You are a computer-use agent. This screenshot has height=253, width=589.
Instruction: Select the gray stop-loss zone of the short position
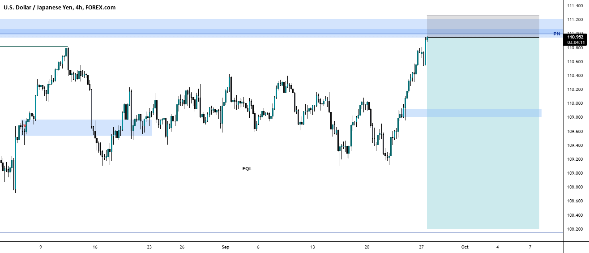483,26
